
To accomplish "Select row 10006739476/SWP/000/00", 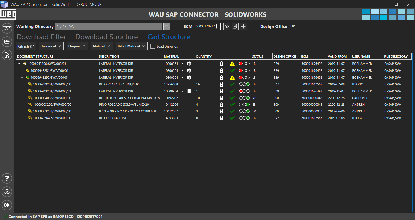I will 214,118.
